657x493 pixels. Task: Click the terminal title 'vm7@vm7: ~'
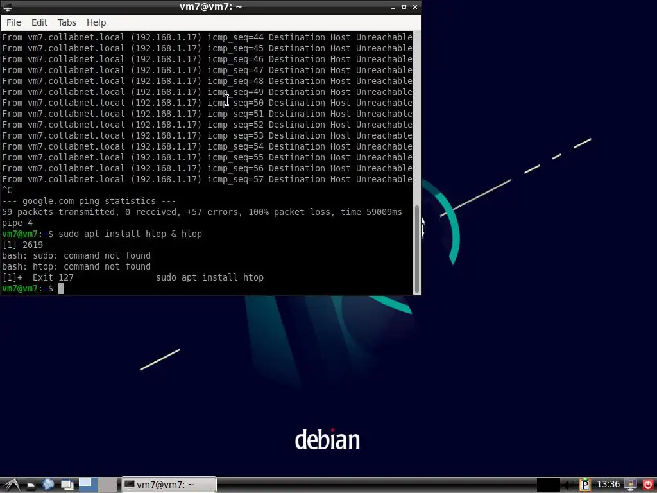tap(210, 6)
